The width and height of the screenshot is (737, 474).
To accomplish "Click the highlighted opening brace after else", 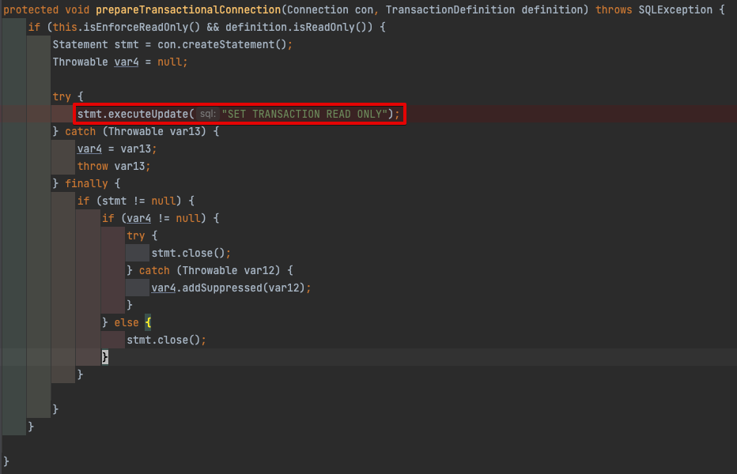I will [x=148, y=323].
